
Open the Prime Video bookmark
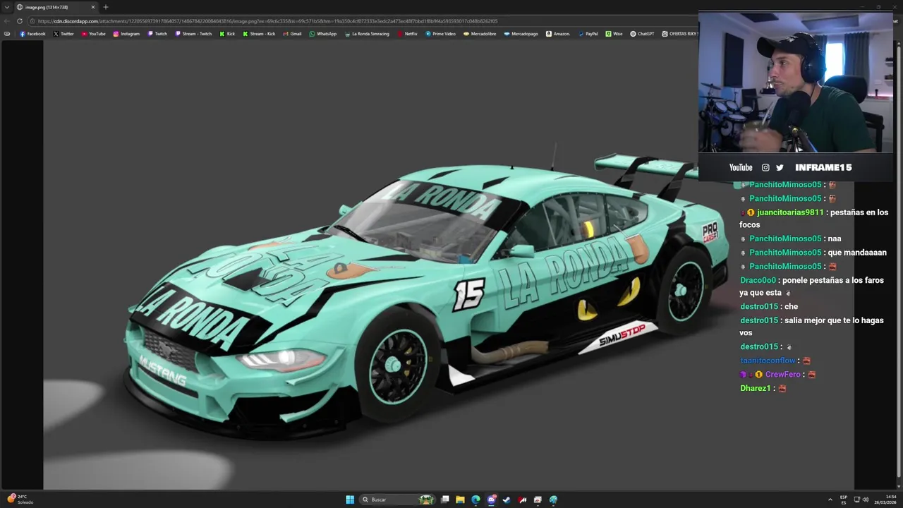(440, 34)
